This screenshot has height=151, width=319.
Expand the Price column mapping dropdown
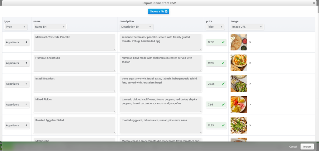[x=215, y=27]
